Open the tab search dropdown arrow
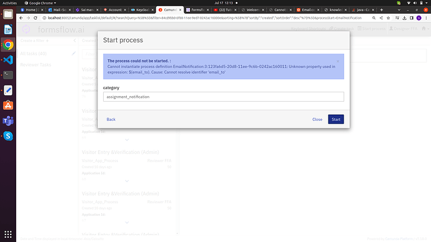 tap(399, 9)
